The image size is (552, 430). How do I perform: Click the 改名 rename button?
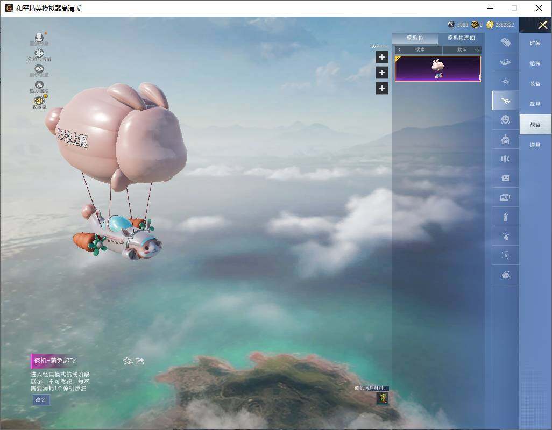(x=41, y=400)
